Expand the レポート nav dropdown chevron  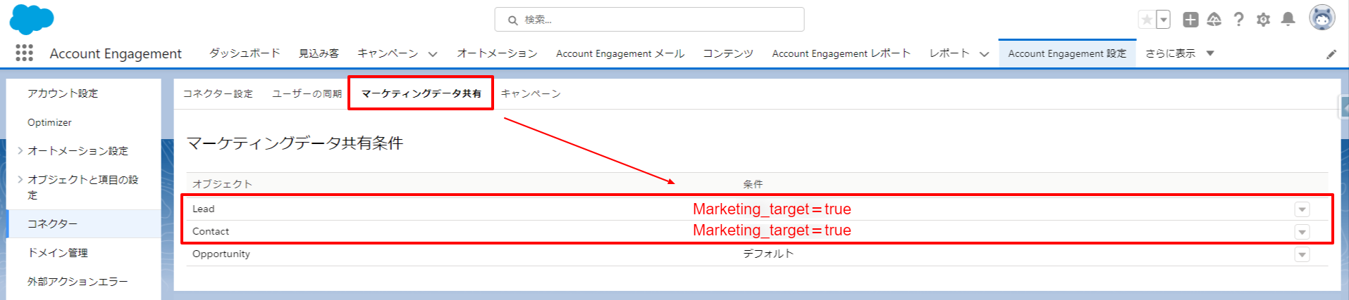coord(985,54)
